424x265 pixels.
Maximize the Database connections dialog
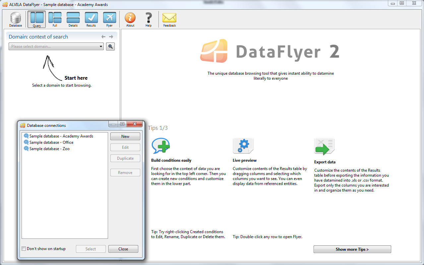pos(122,124)
